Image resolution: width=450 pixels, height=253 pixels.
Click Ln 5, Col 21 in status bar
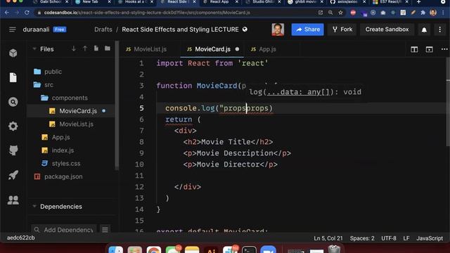[x=328, y=238]
